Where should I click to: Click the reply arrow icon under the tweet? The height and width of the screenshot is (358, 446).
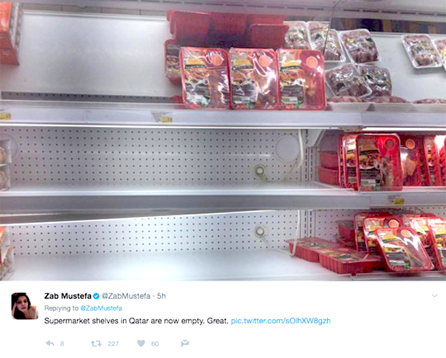pyautogui.click(x=50, y=343)
